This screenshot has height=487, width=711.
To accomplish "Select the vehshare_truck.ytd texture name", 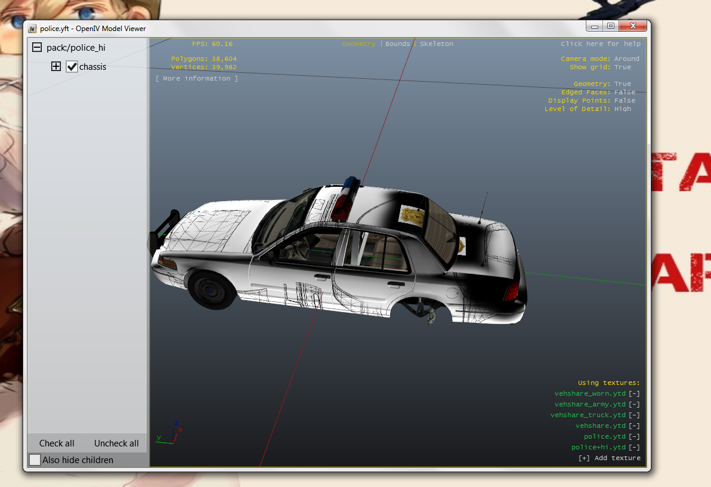I will 588,415.
